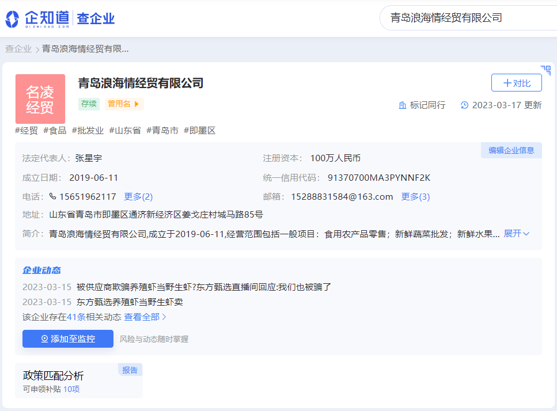Click founding date 2019-06-11
Image resolution: width=557 pixels, height=411 pixels.
coord(94,178)
